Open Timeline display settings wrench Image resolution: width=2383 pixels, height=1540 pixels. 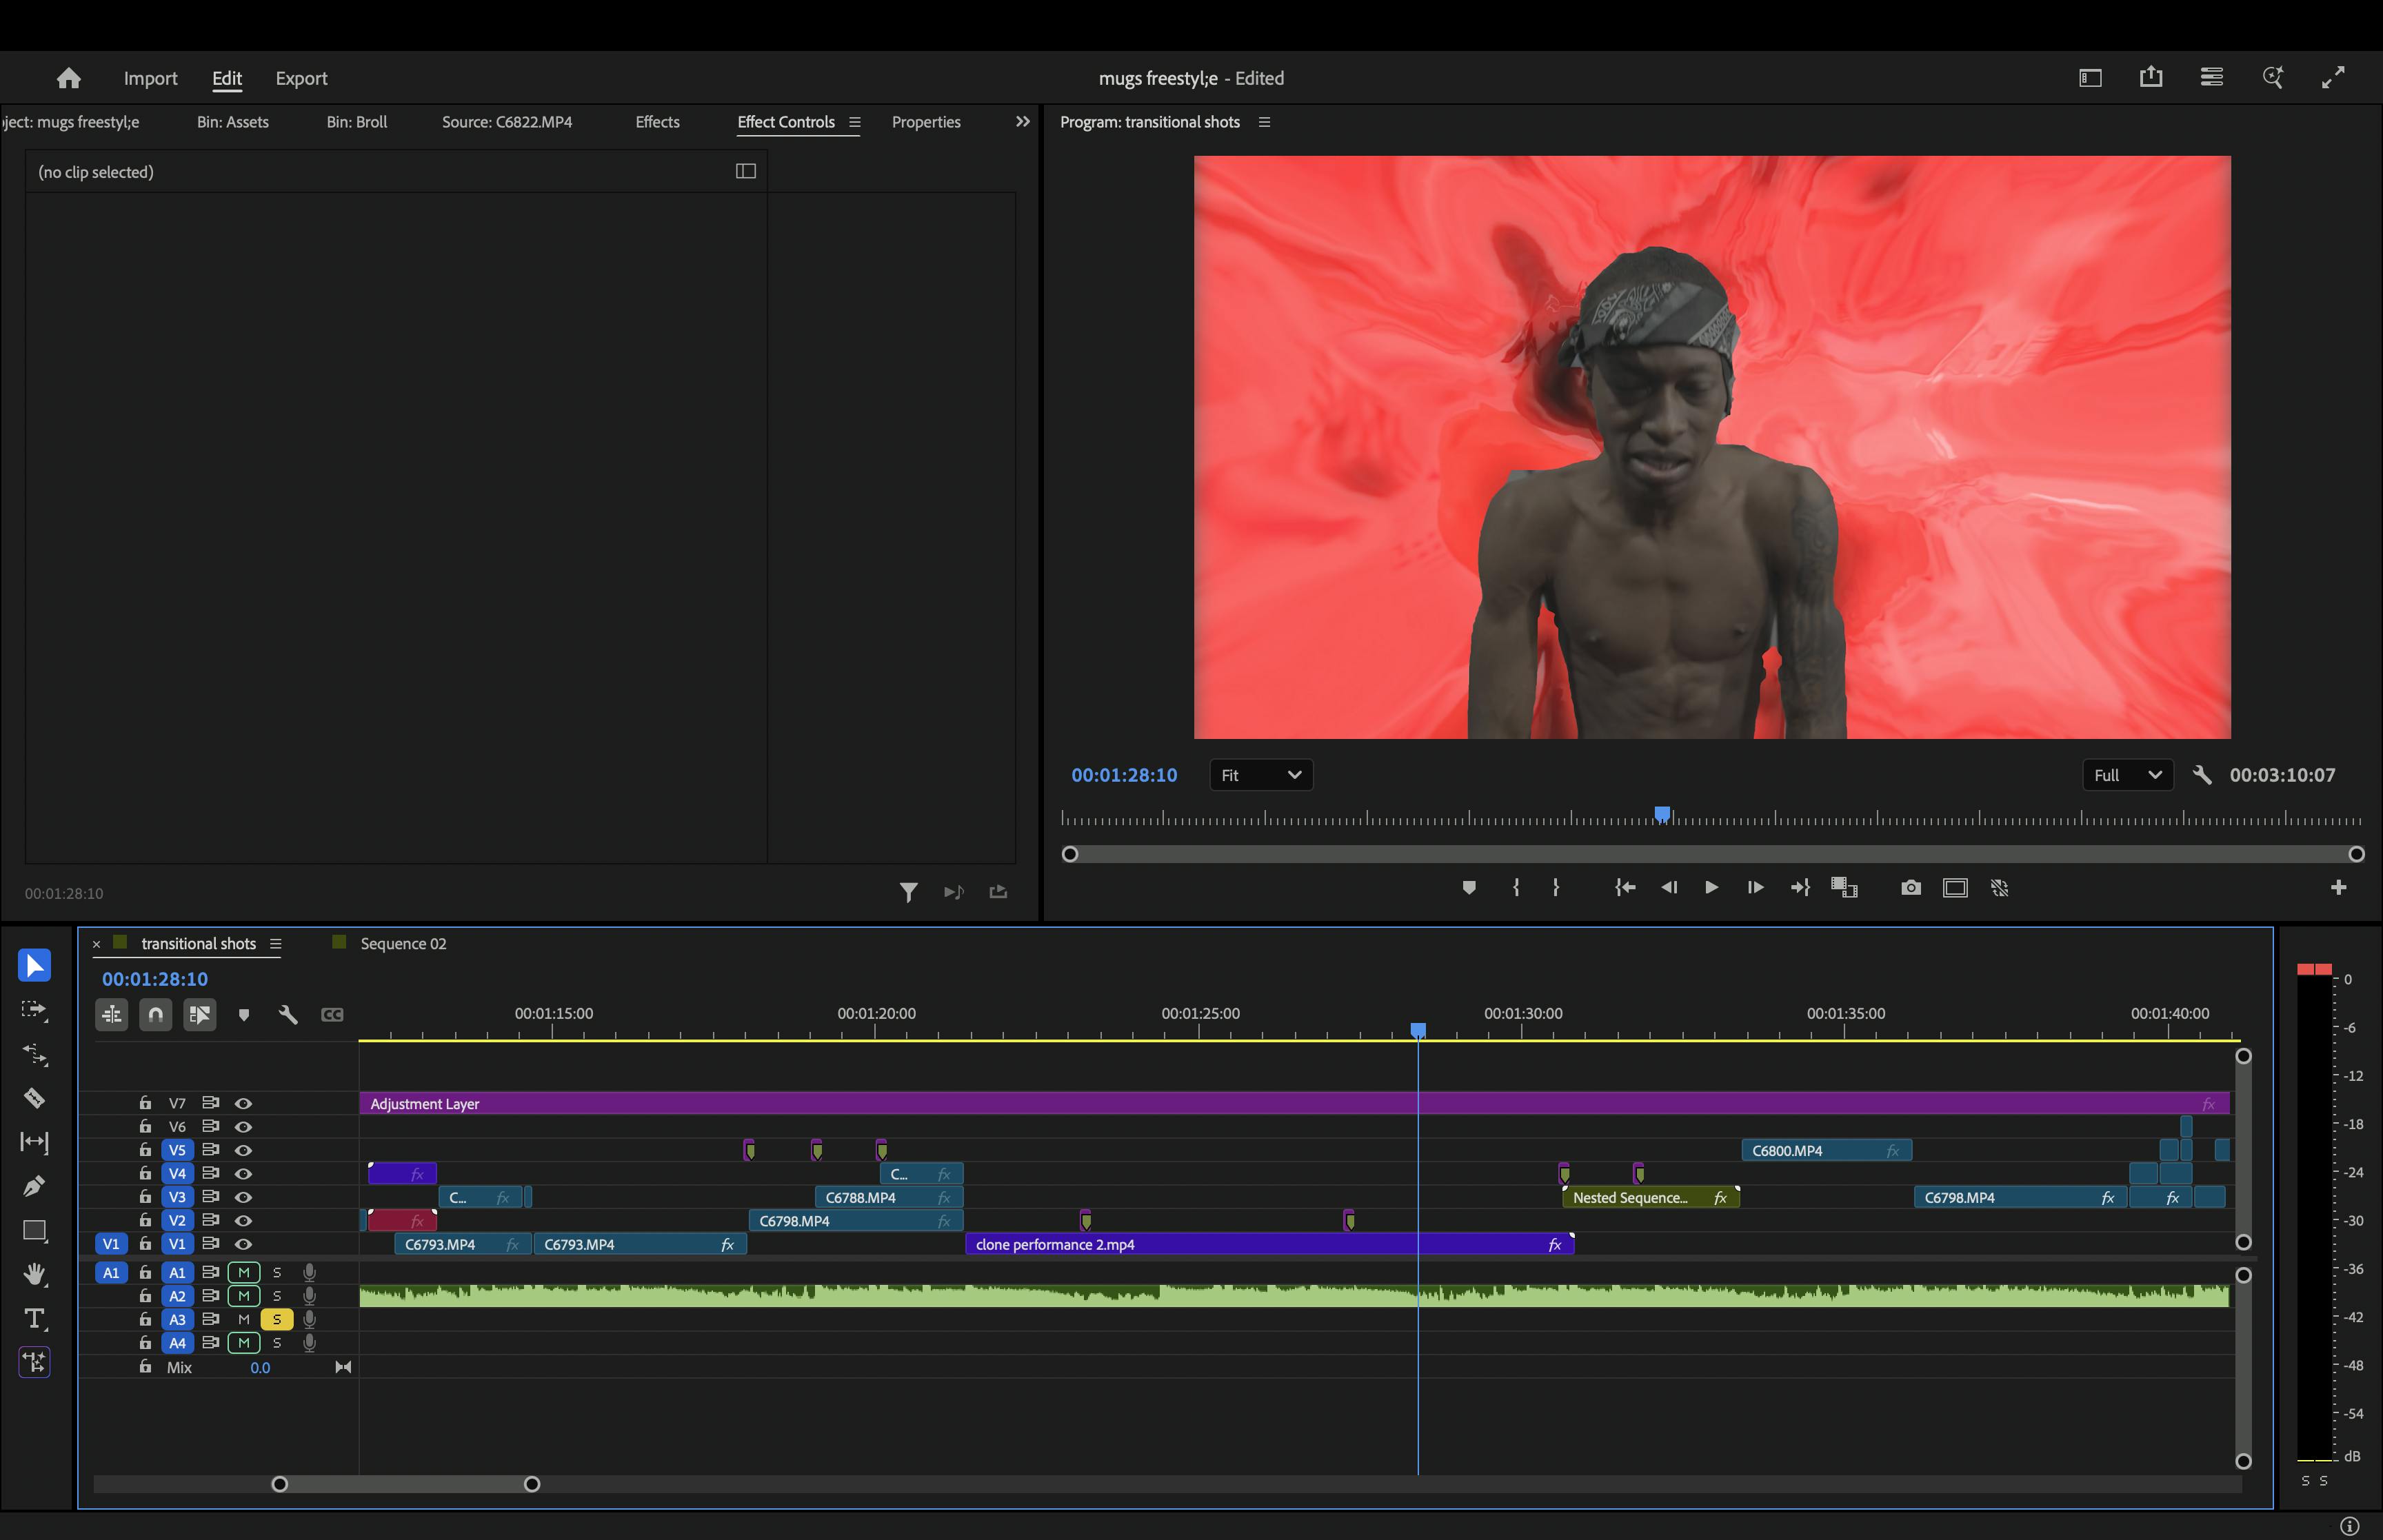(288, 1015)
